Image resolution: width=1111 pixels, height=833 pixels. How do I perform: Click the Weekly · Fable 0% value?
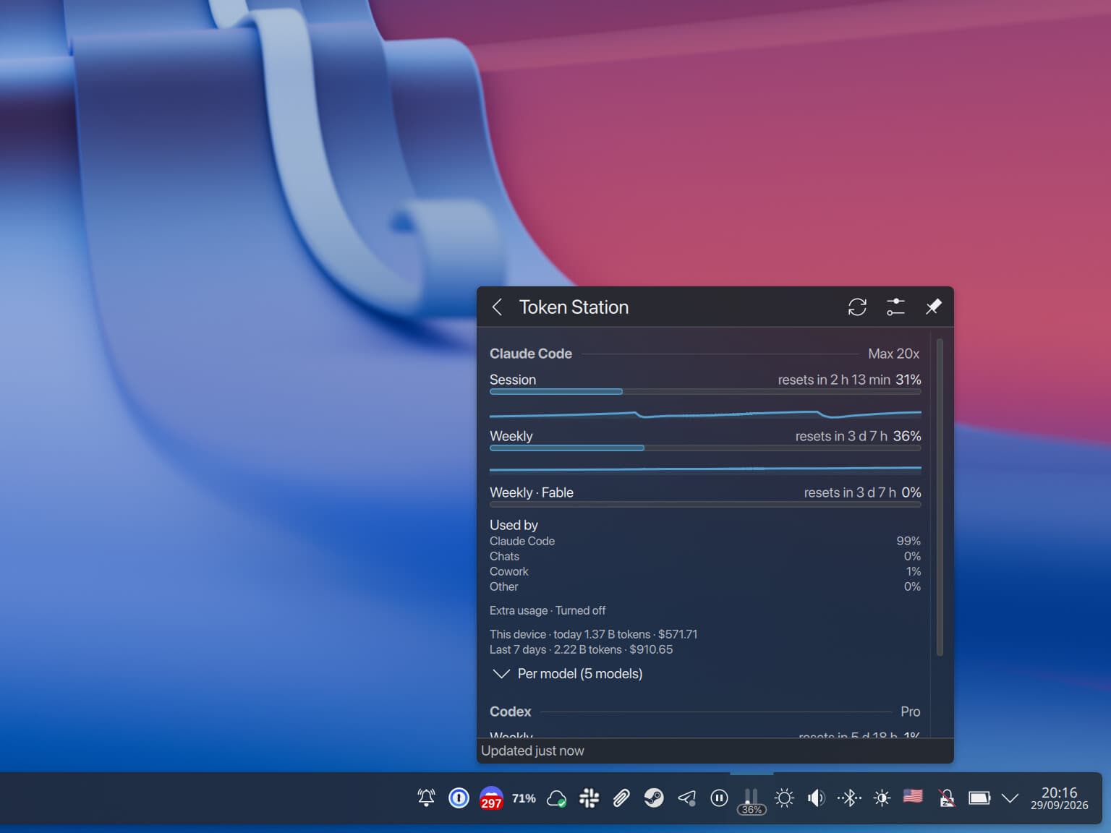(911, 492)
